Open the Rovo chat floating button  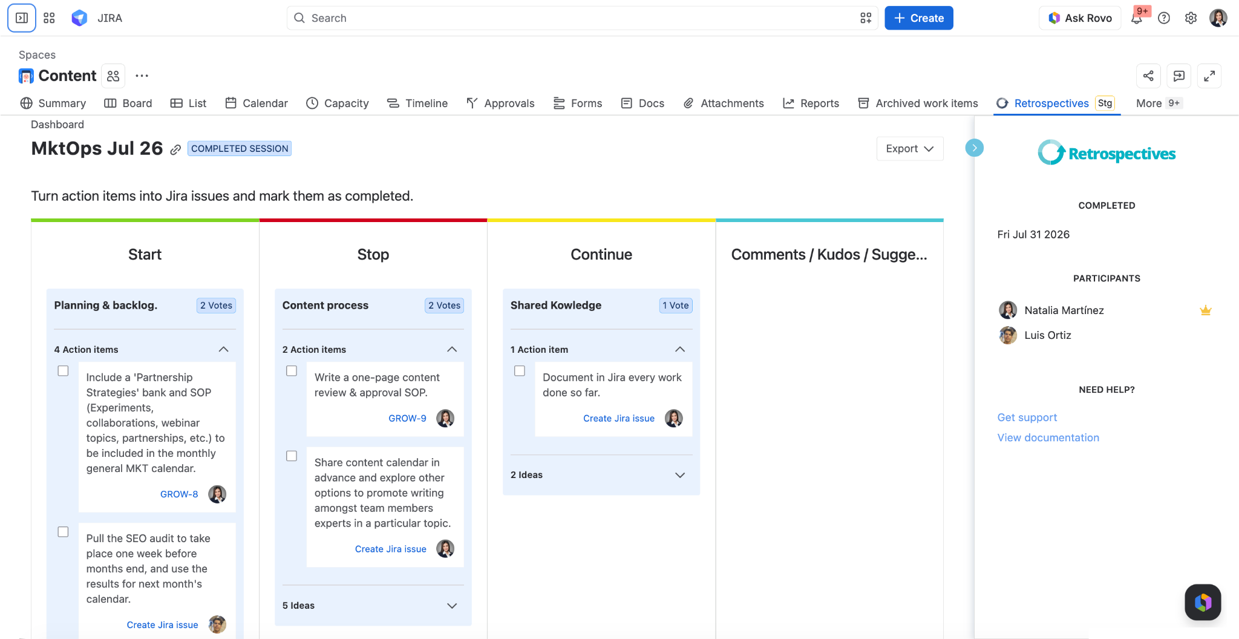tap(1203, 602)
